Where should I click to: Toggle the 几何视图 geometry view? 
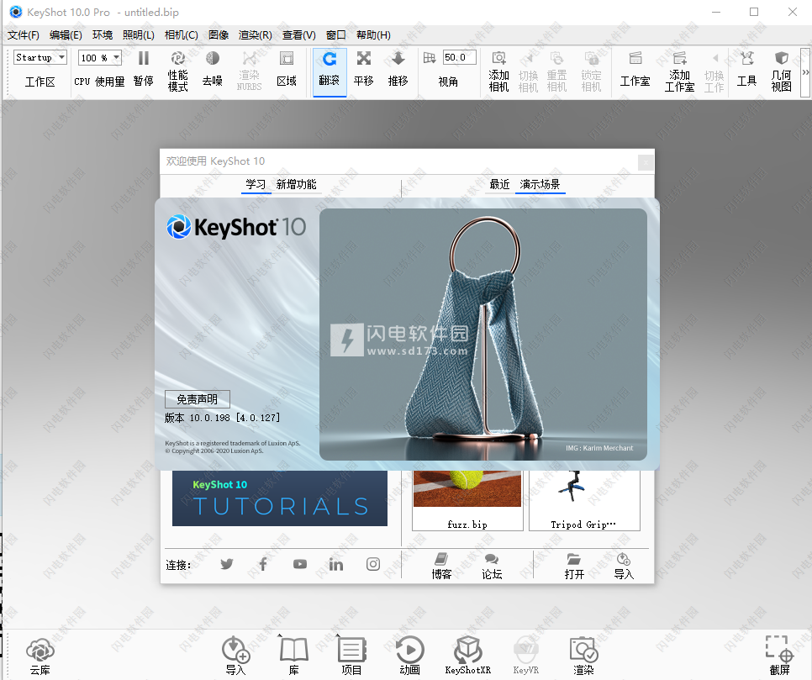coord(782,71)
